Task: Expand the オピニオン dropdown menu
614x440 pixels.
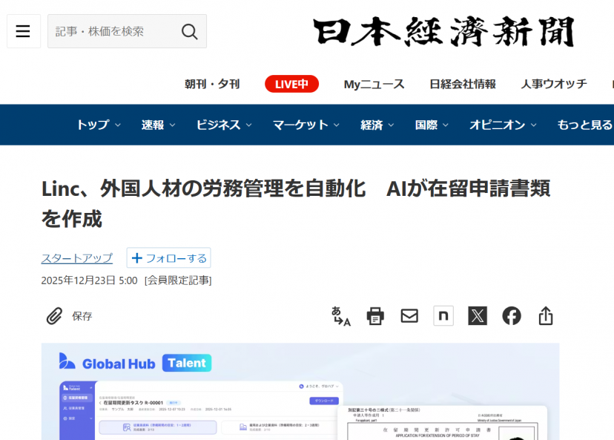Action: click(x=504, y=125)
